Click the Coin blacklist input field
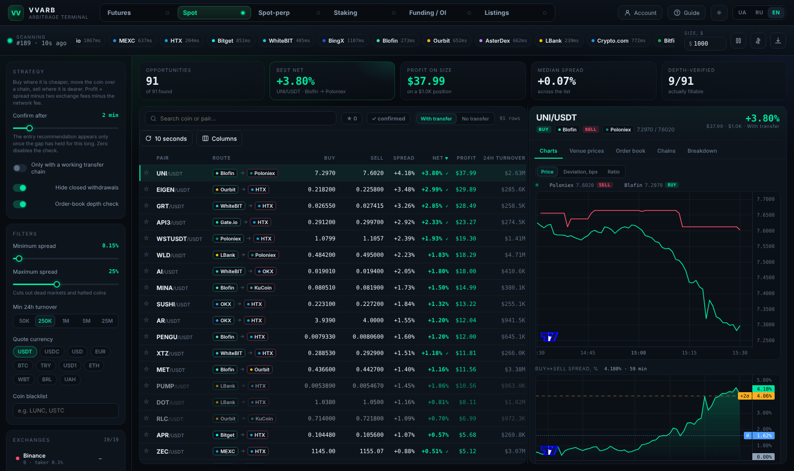Viewport: 794px width, 471px height. [x=66, y=411]
